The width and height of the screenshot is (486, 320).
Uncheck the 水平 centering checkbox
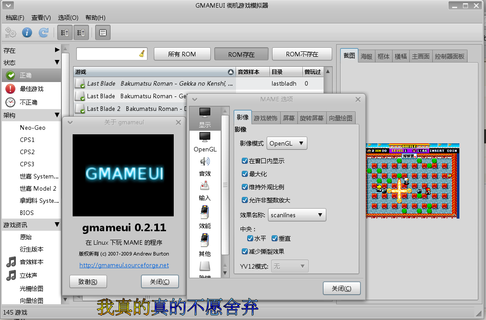[x=250, y=238]
